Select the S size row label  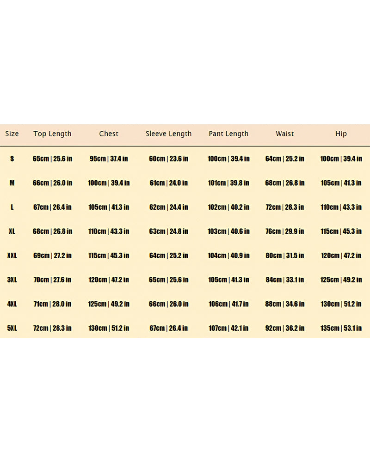pos(12,159)
